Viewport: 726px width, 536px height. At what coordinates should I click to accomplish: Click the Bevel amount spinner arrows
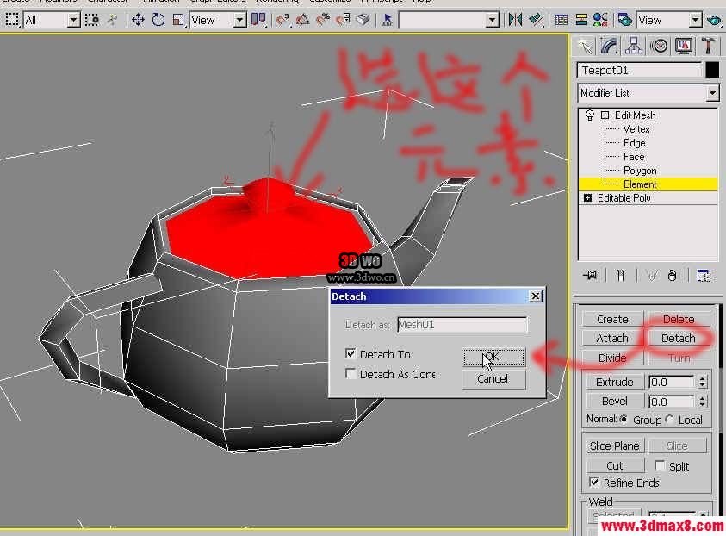point(703,402)
